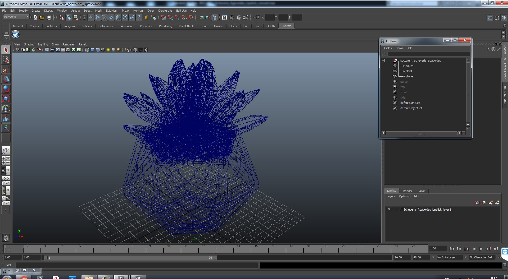The width and height of the screenshot is (508, 279).
Task: Open the Render Settings clapboard icon
Action: click(x=246, y=17)
